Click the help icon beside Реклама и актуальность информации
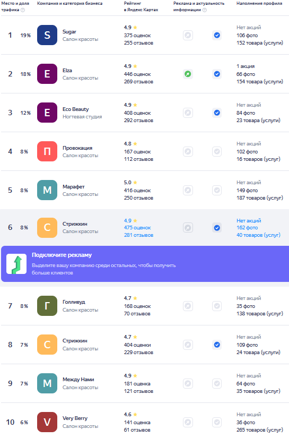Screen dimensions: 289x438 click(205, 10)
